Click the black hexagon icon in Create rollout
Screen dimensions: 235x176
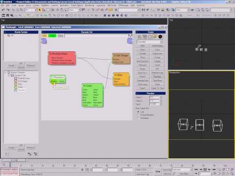point(160,37)
